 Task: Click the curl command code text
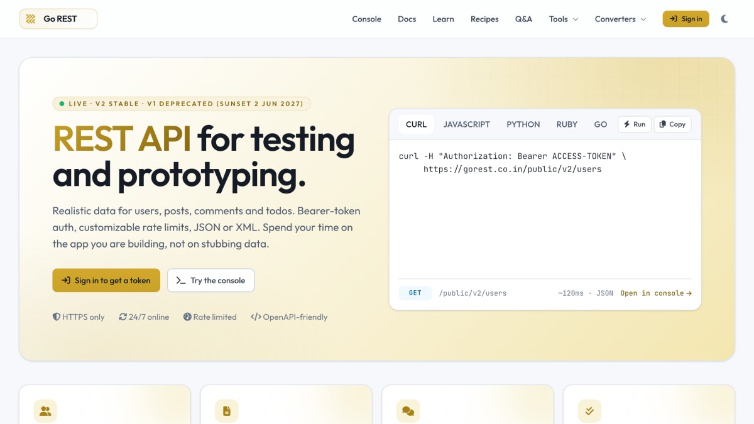tap(513, 163)
